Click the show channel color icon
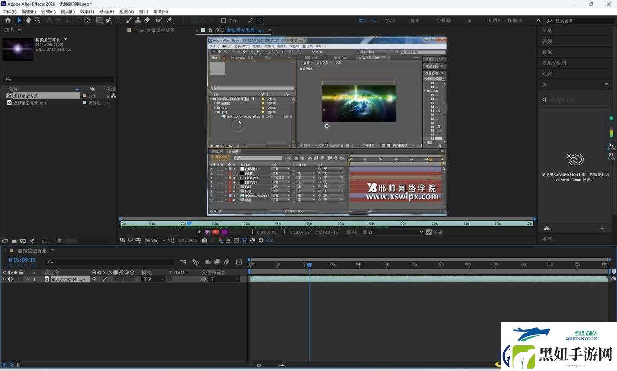 tap(220, 240)
